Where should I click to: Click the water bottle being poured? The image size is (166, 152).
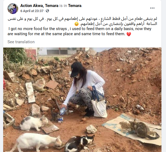pos(63,111)
